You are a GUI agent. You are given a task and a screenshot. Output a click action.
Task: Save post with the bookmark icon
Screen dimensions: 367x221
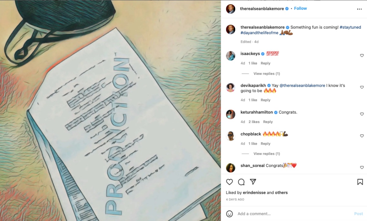pos(360,182)
